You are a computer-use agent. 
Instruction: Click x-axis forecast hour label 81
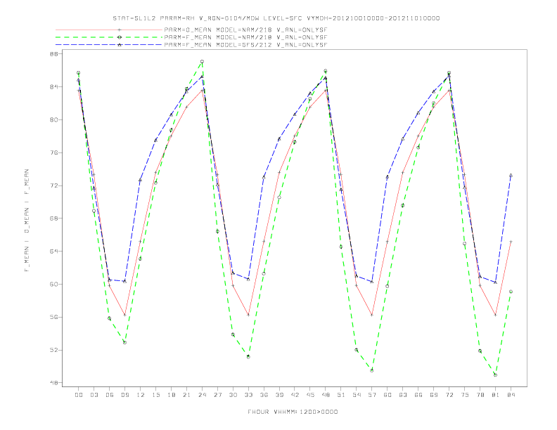(x=496, y=395)
